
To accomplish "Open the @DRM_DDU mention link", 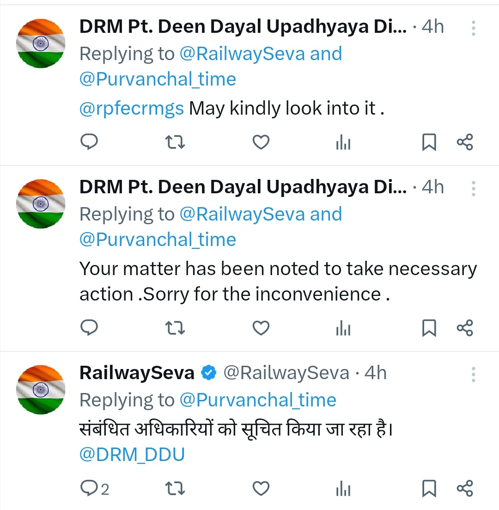I will click(132, 455).
